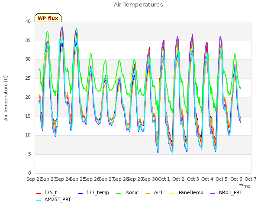Click the Oct 2 x-axis tick label
Screen dimensions: 277x208
[x=178, y=179]
